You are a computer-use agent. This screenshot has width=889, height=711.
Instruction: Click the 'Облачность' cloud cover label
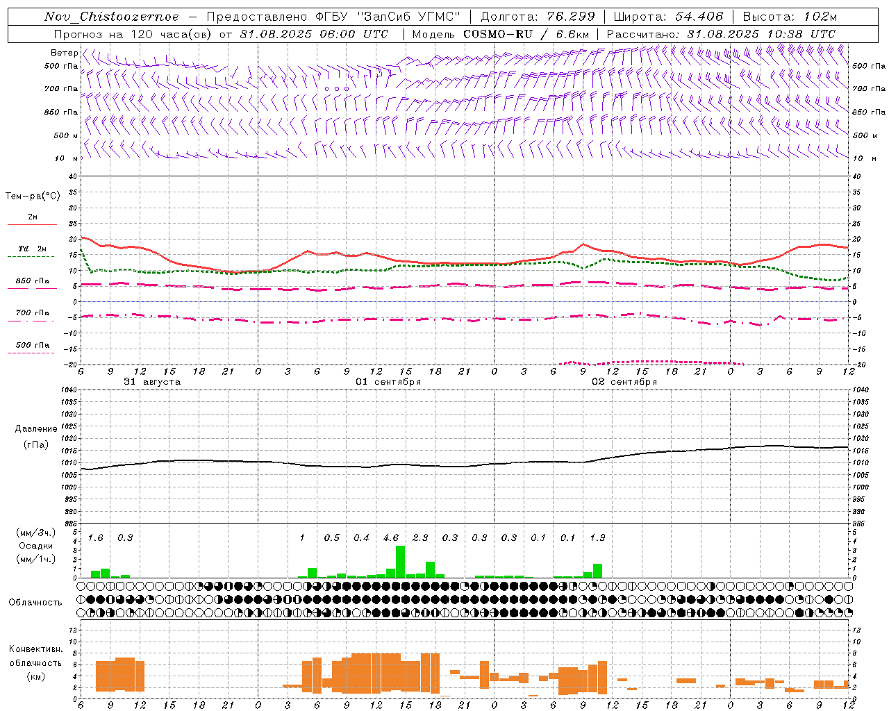(x=35, y=602)
